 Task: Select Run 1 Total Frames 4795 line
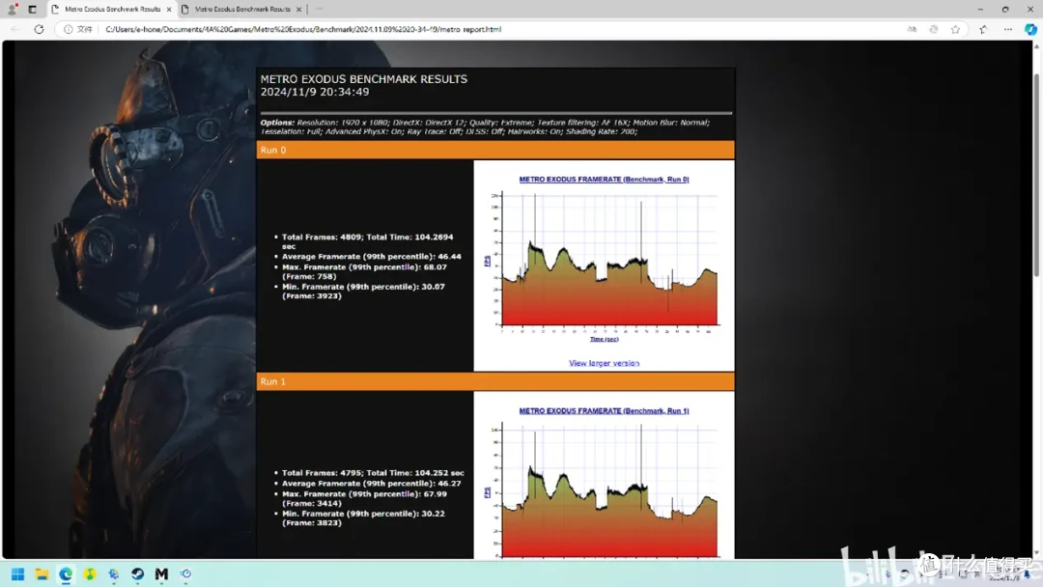pyautogui.click(x=373, y=473)
